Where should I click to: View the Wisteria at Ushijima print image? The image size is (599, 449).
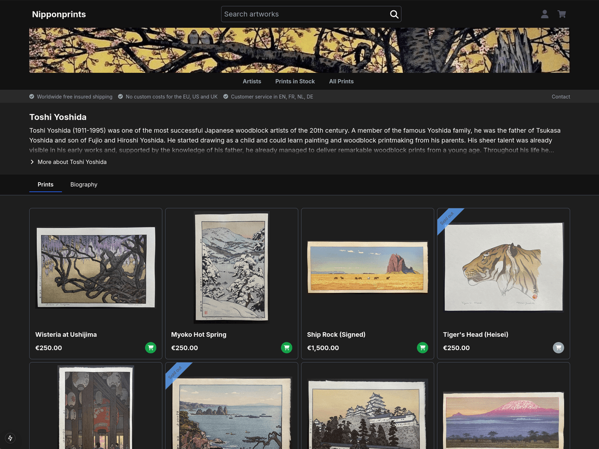point(96,267)
